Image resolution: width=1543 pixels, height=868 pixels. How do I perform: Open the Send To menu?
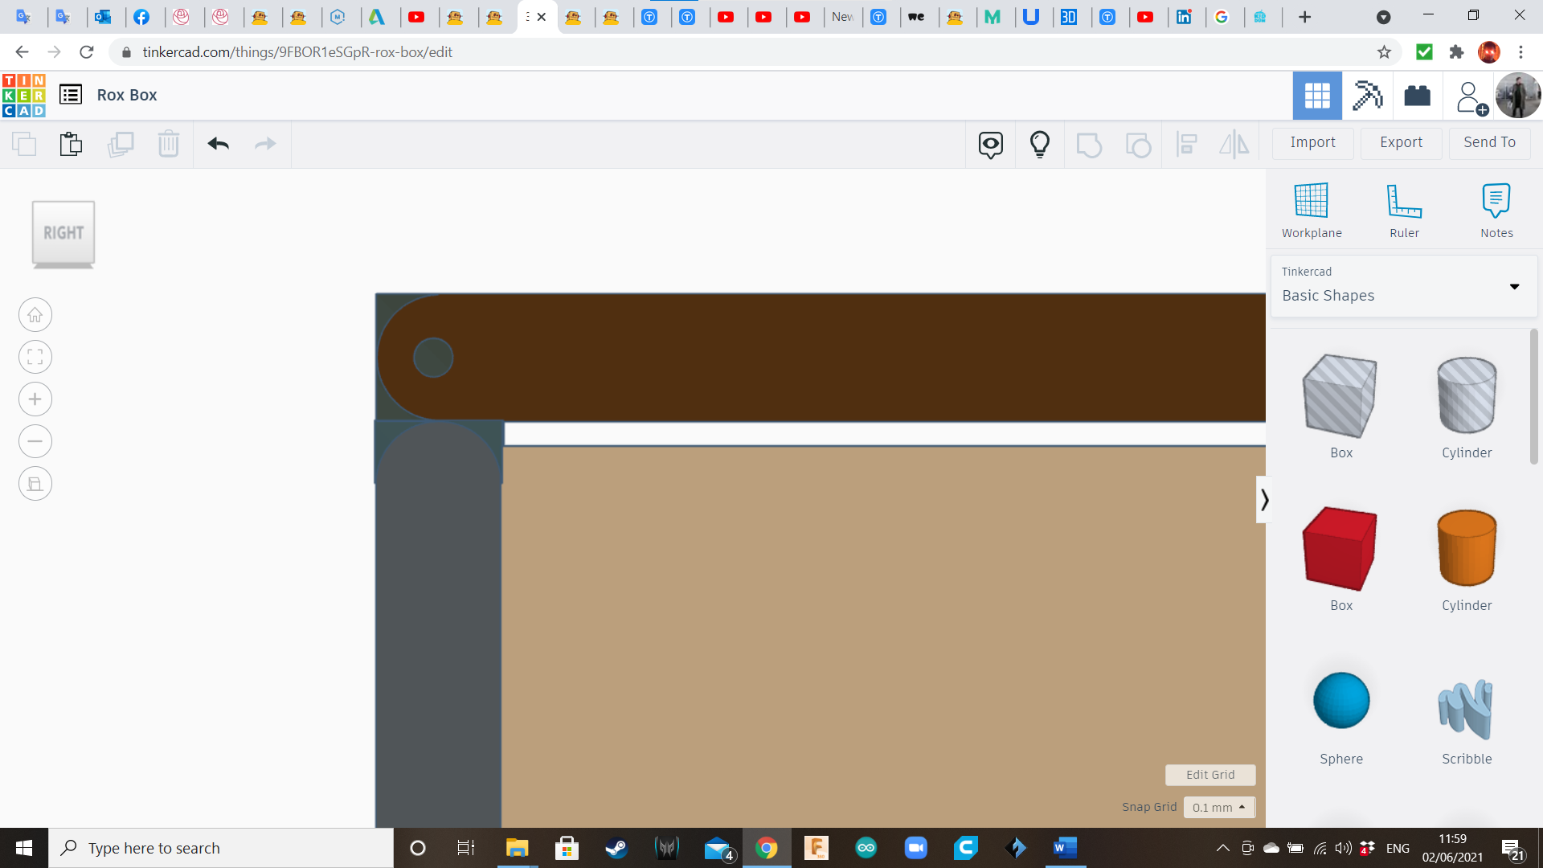pos(1489,142)
